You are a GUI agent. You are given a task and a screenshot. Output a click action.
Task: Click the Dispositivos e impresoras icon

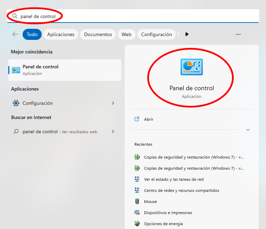click(137, 212)
